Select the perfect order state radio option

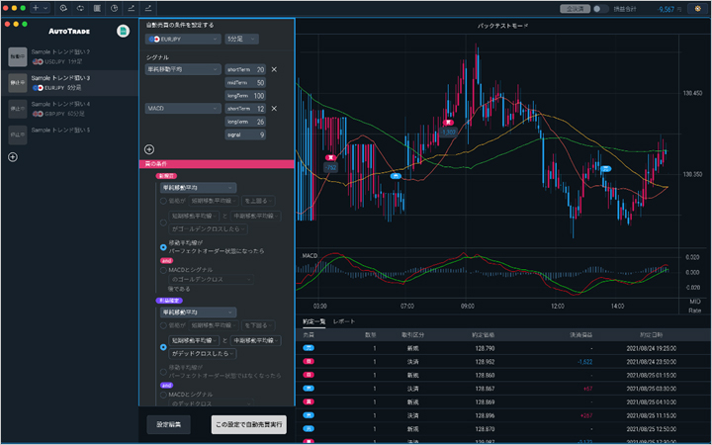[163, 247]
